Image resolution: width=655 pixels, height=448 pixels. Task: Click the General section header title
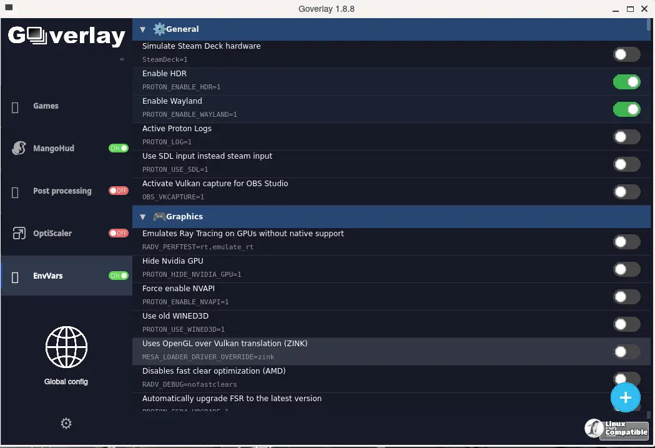pos(182,29)
